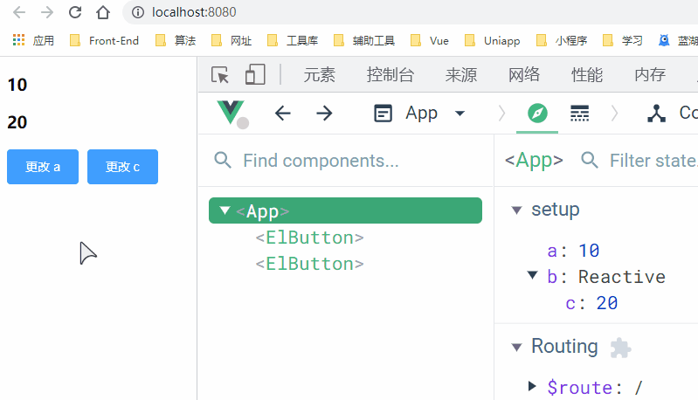Click the 更改 c button

point(122,167)
